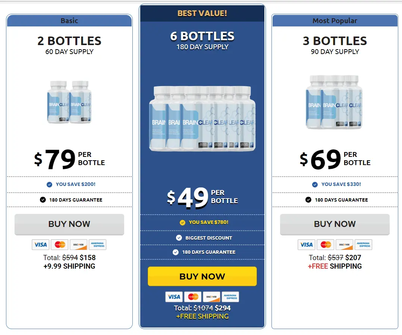Click the Discover icon under 6 Bottles offer
This screenshot has width=402, height=335.
(x=211, y=297)
